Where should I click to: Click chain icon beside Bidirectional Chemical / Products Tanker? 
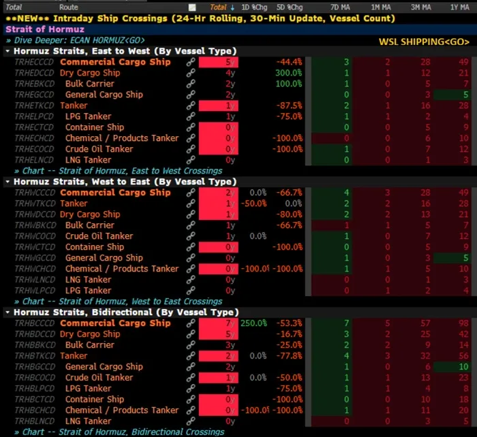pos(191,410)
